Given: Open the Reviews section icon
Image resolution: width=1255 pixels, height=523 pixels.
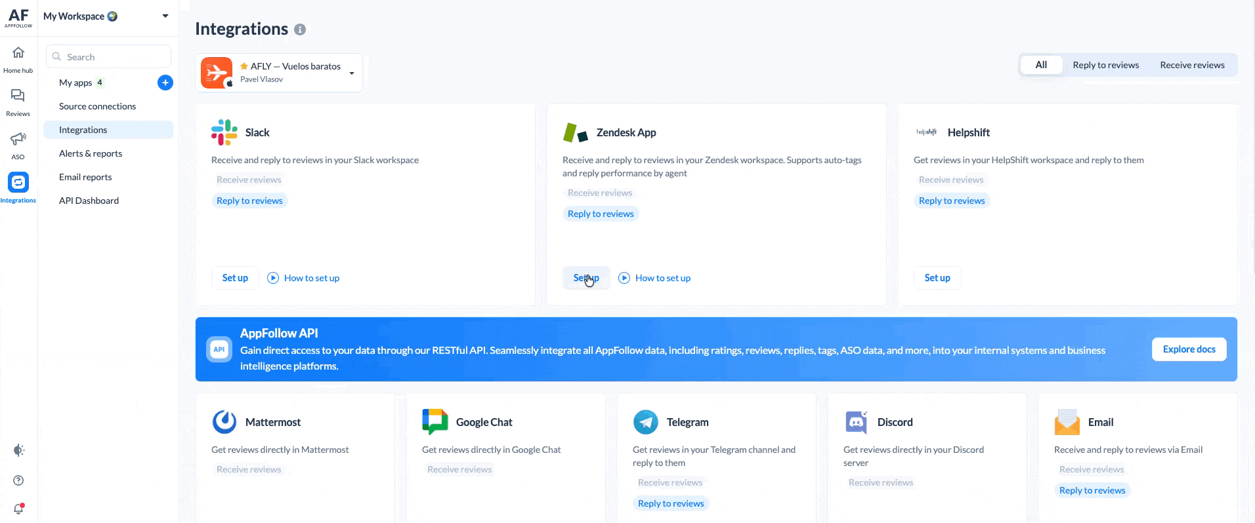Looking at the screenshot, I should click(18, 102).
